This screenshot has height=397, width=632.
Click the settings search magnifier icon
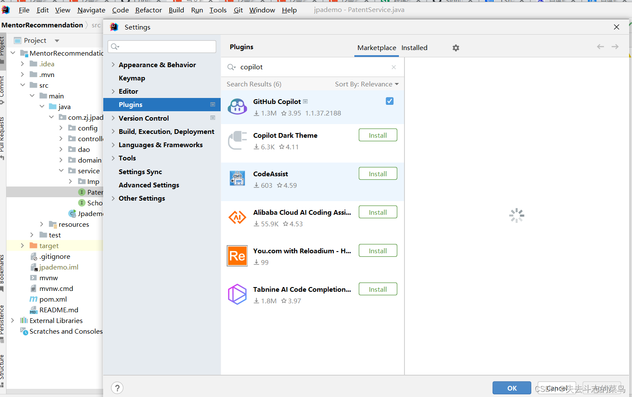[115, 47]
